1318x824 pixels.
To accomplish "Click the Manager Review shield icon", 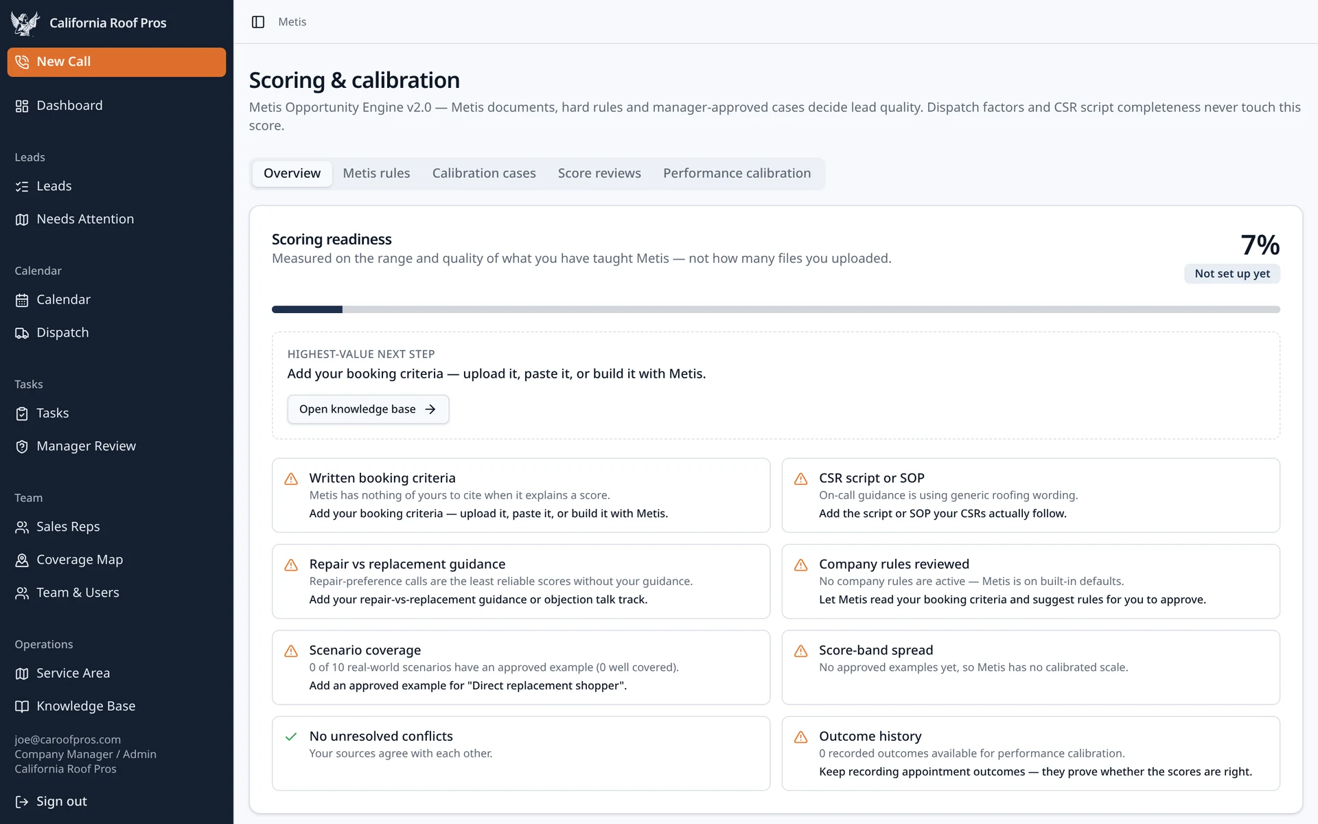I will [22, 446].
